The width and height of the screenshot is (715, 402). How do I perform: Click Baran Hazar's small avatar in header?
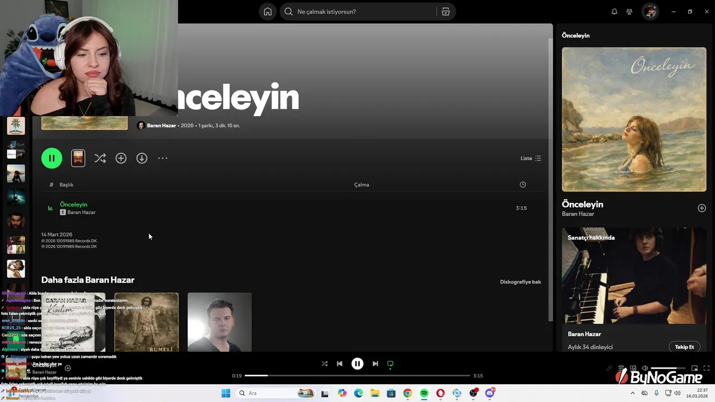[x=141, y=126]
